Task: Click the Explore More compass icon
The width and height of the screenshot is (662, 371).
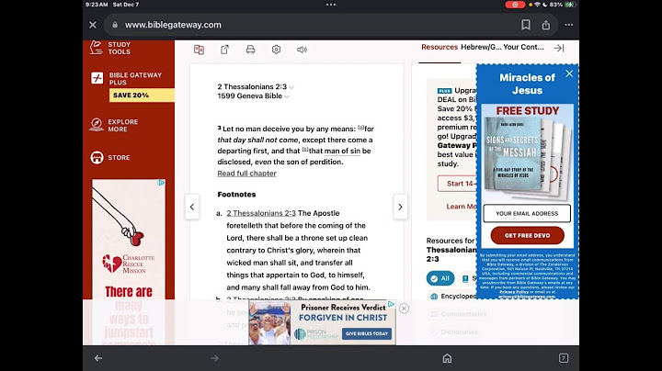Action: point(97,125)
